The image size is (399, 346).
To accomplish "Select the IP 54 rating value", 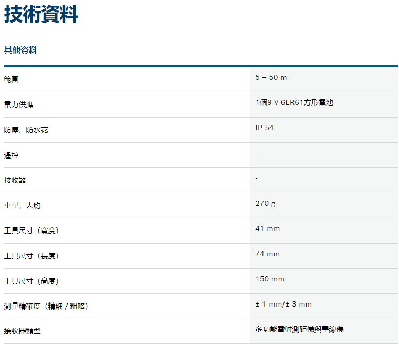I will [x=265, y=128].
